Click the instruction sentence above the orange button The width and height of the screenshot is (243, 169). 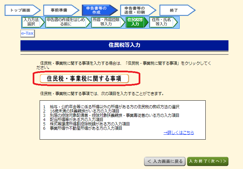tap(124, 65)
